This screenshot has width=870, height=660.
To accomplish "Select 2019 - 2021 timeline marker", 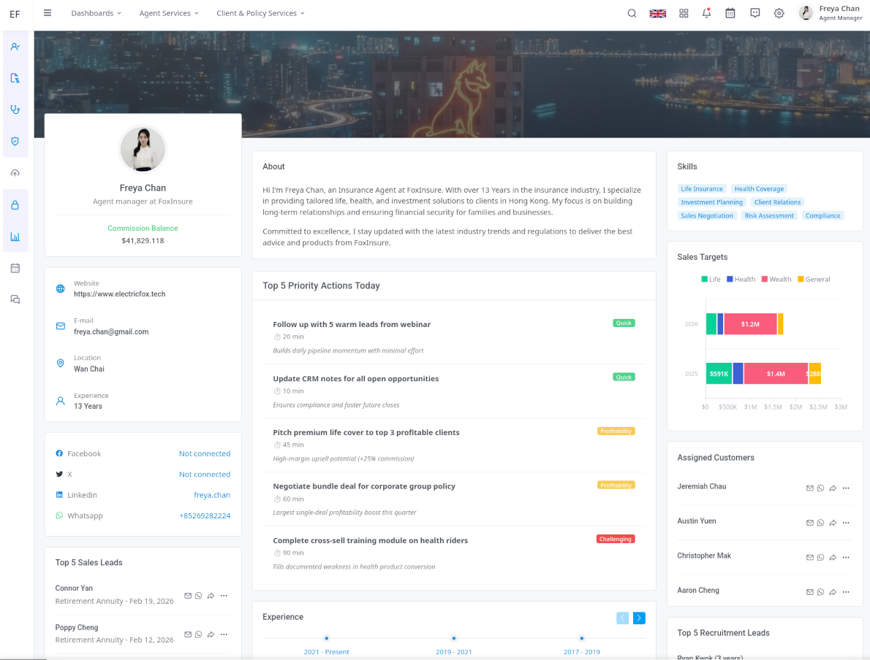I will coord(454,638).
